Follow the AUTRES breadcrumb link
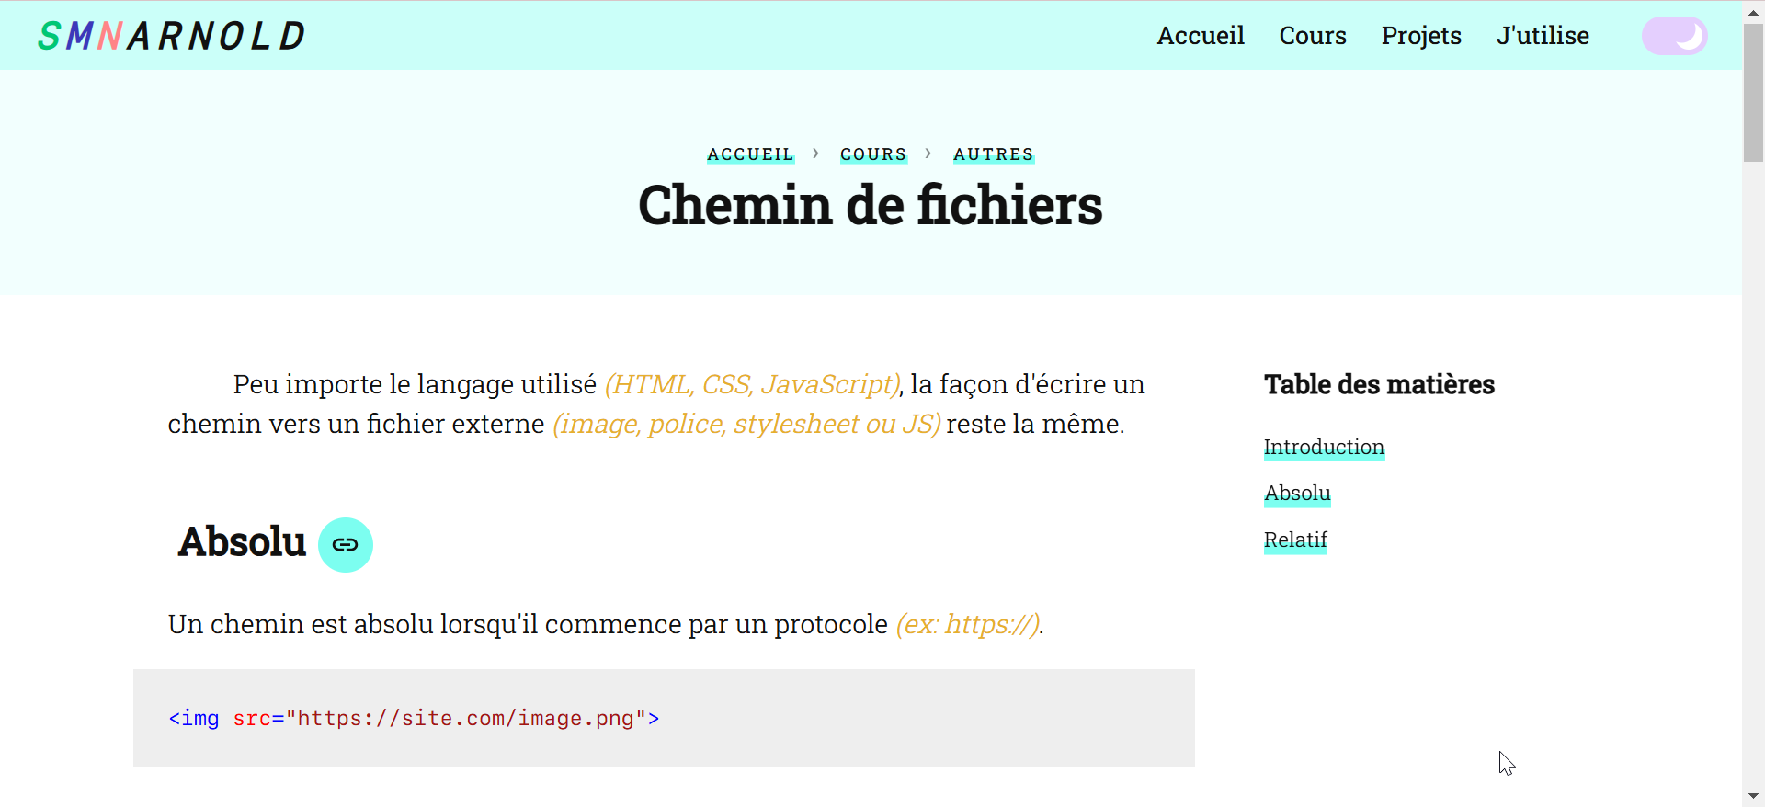This screenshot has width=1765, height=807. click(x=994, y=154)
